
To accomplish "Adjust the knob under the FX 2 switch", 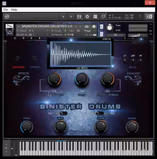I will 101,127.
